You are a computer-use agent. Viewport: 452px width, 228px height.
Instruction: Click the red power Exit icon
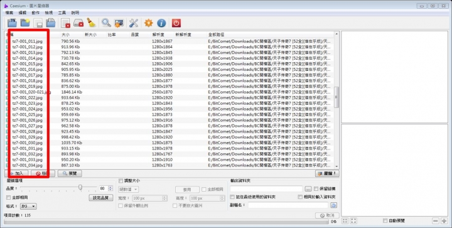click(176, 23)
